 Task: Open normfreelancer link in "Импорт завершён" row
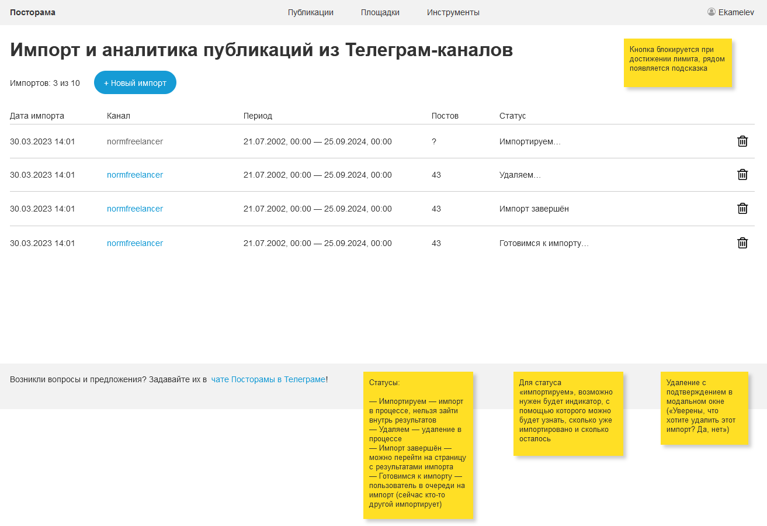pos(134,209)
